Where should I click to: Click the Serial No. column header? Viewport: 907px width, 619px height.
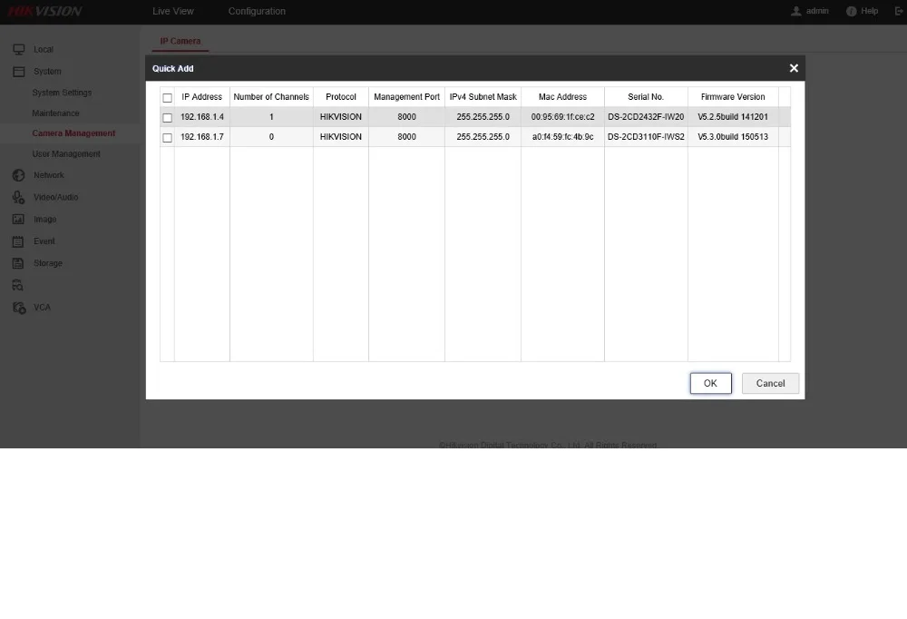(646, 97)
